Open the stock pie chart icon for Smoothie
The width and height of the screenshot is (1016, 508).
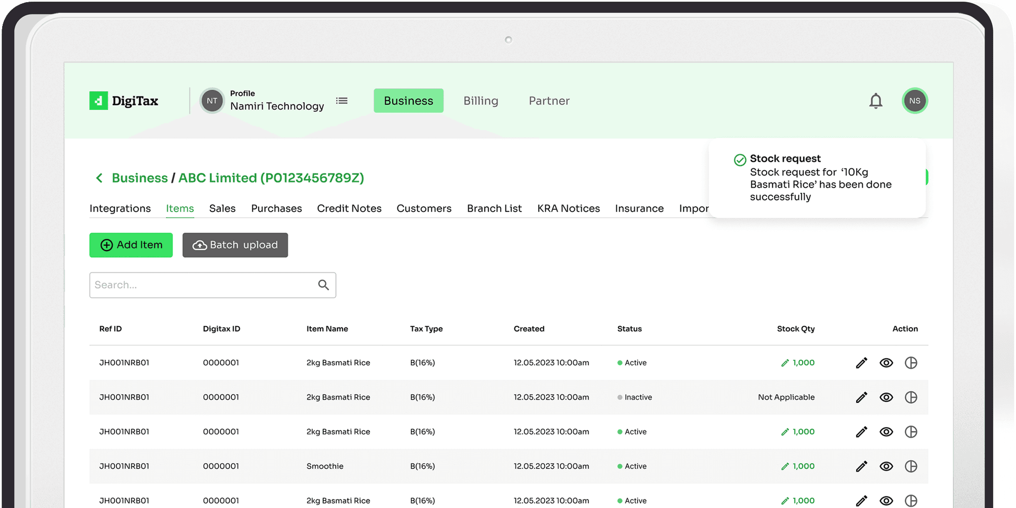tap(911, 466)
